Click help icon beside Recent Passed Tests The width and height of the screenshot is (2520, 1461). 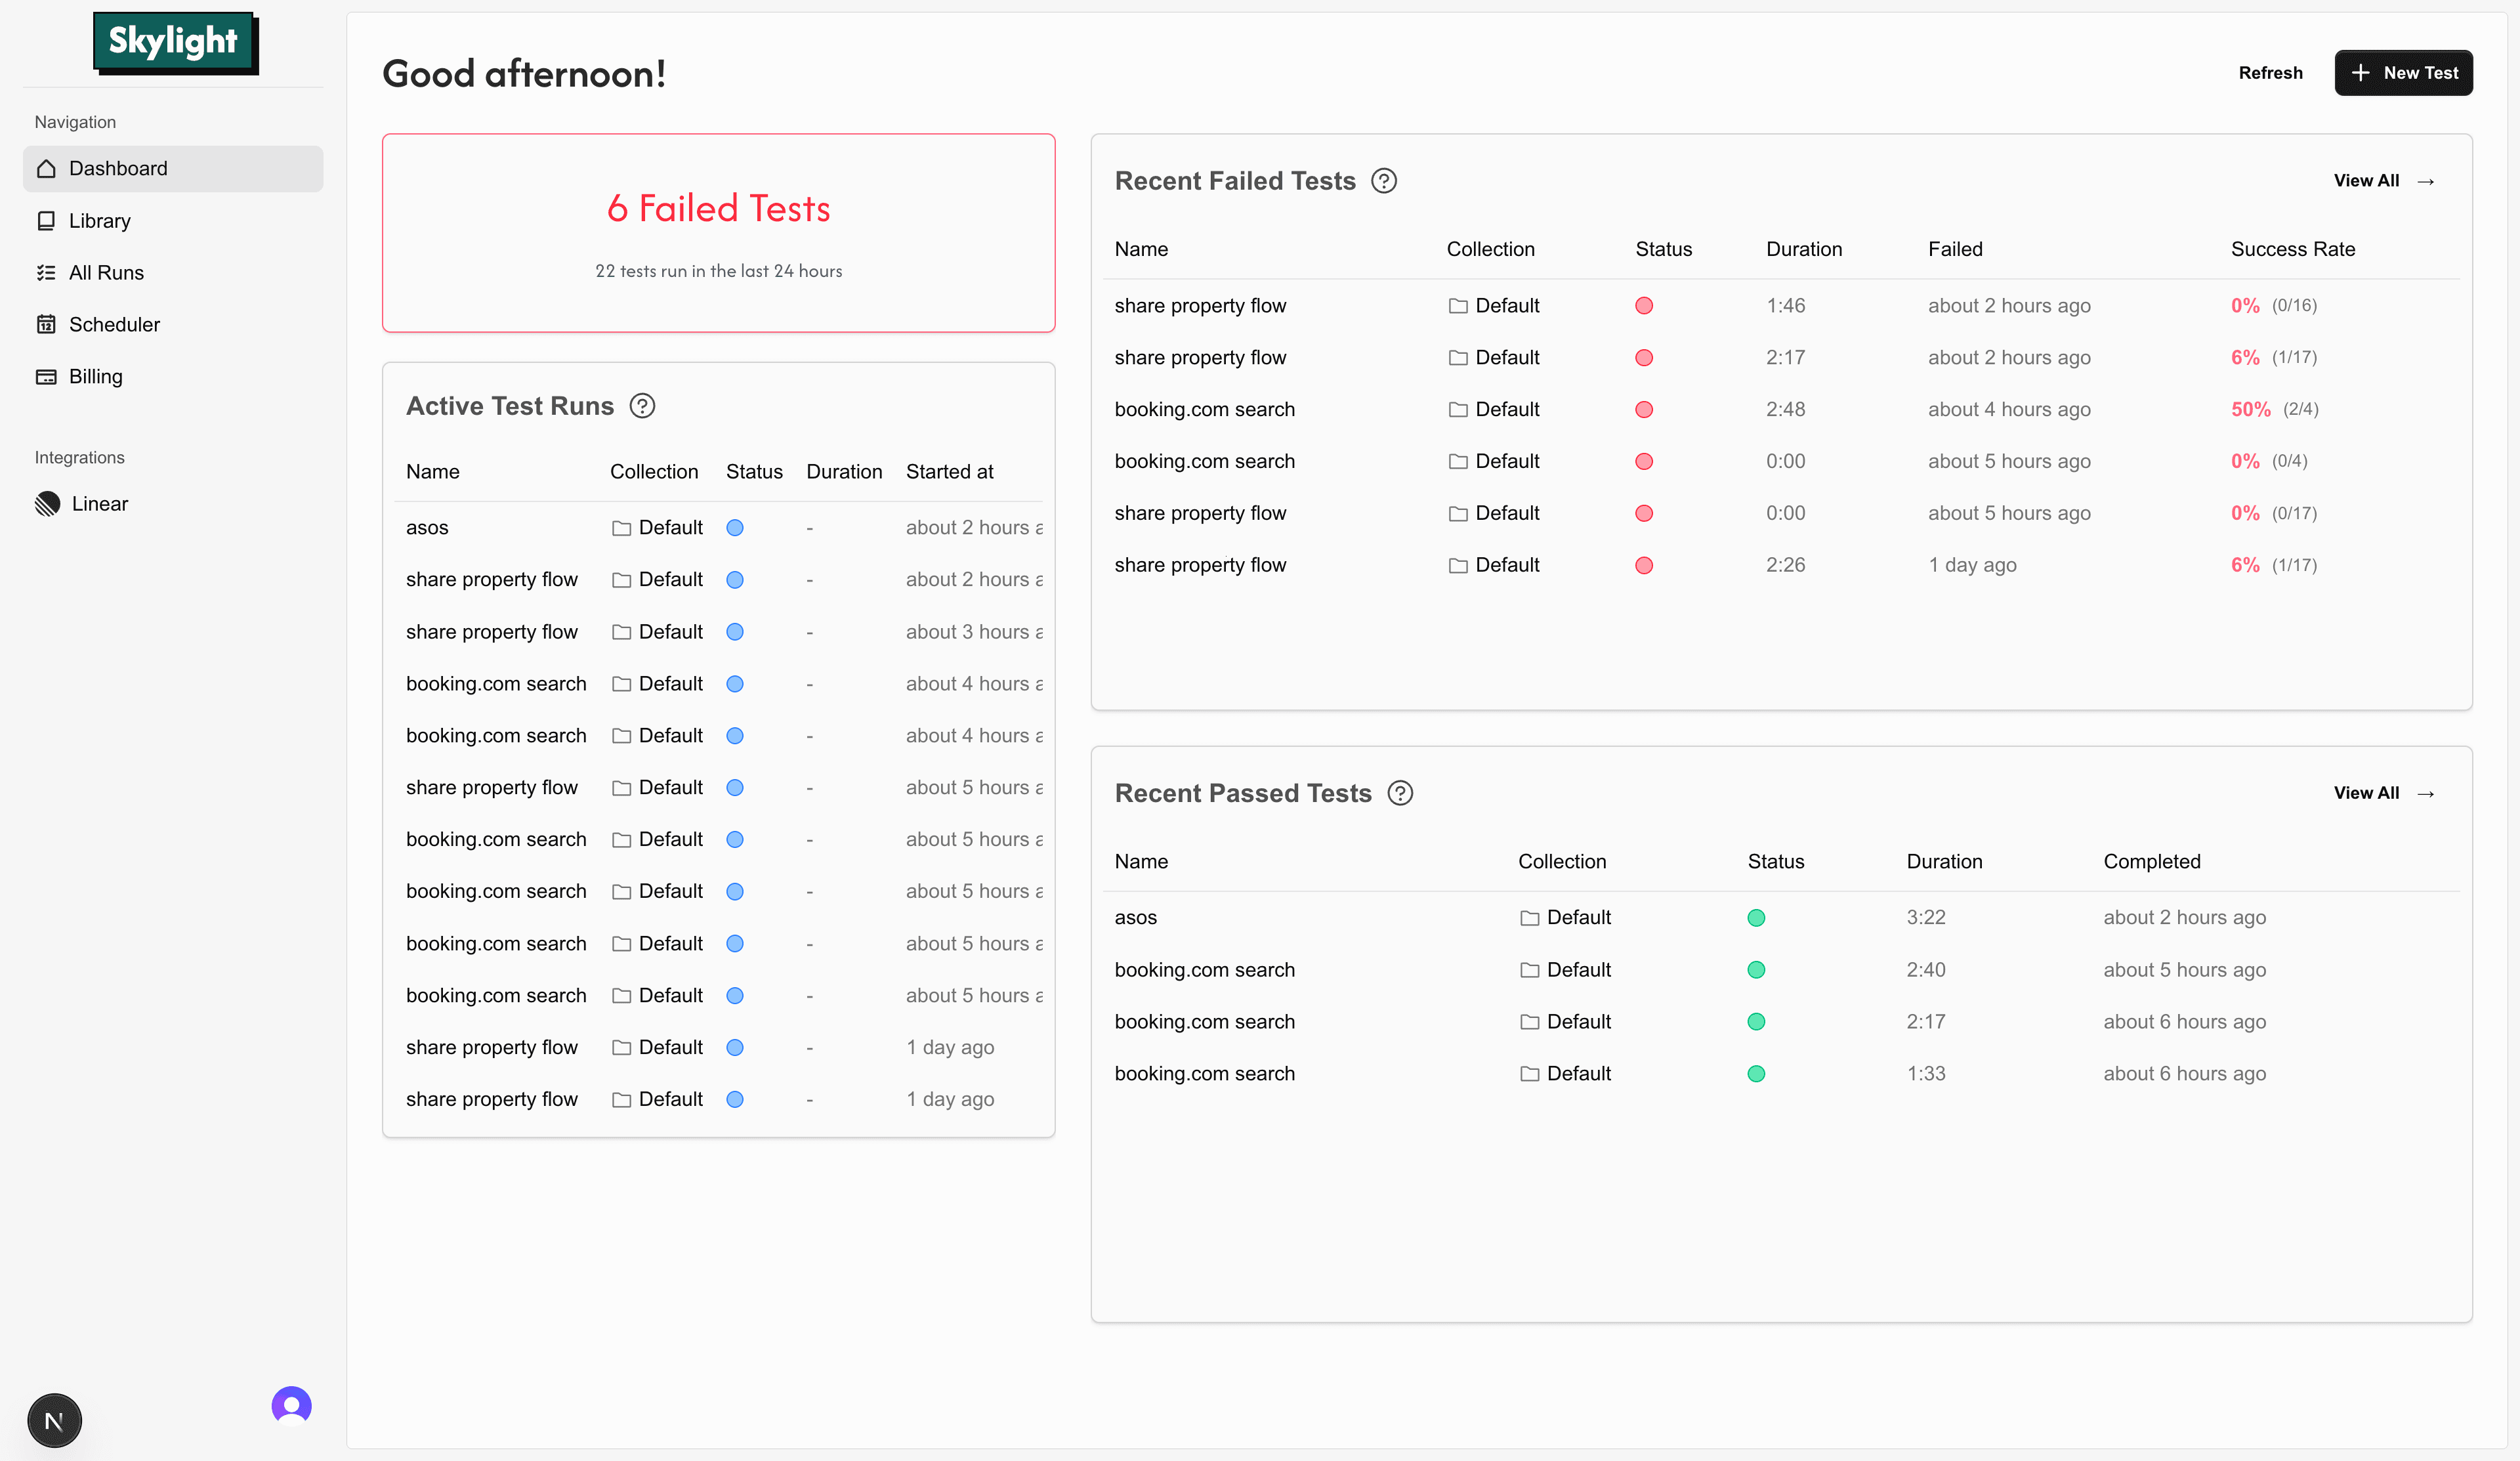point(1400,794)
